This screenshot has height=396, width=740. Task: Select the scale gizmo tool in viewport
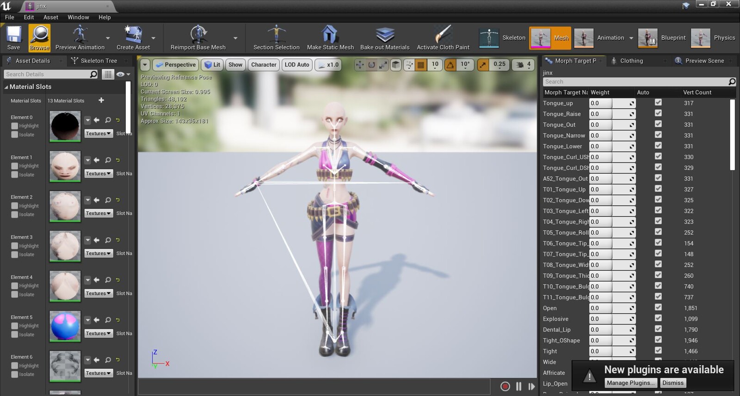point(383,65)
